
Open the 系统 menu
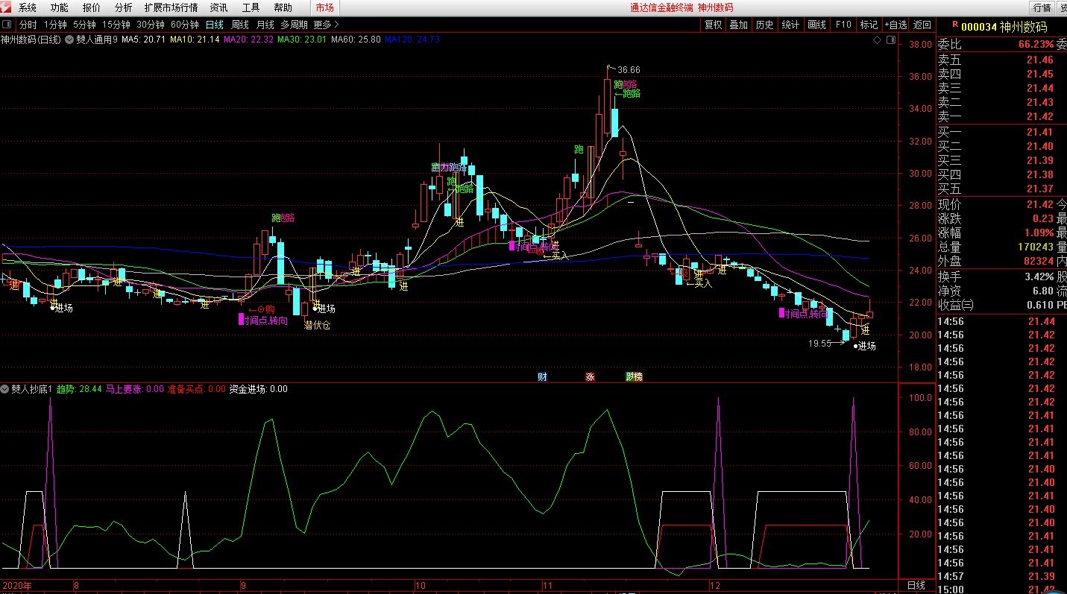click(x=28, y=7)
